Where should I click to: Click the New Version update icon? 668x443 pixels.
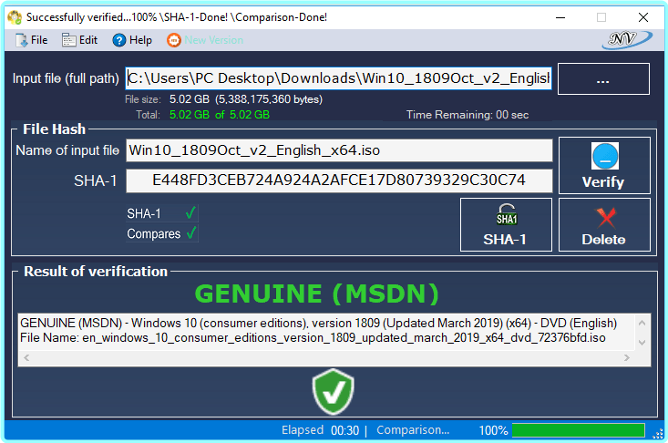[x=174, y=40]
